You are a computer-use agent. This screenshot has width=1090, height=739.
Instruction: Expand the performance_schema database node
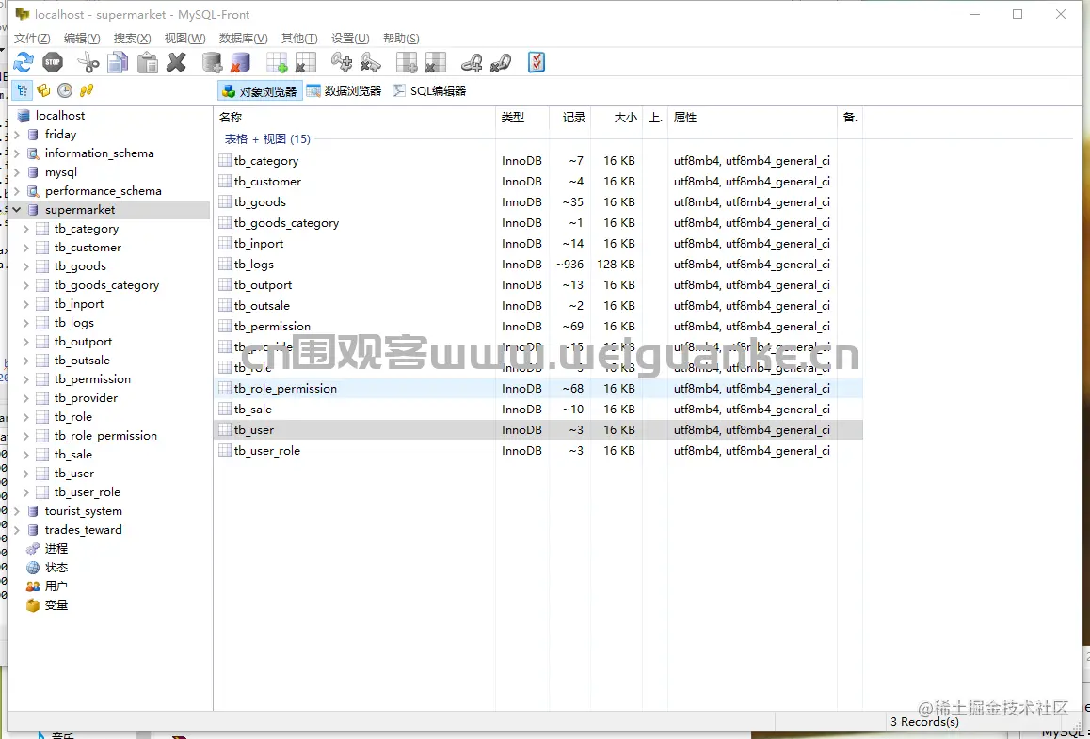pos(17,190)
